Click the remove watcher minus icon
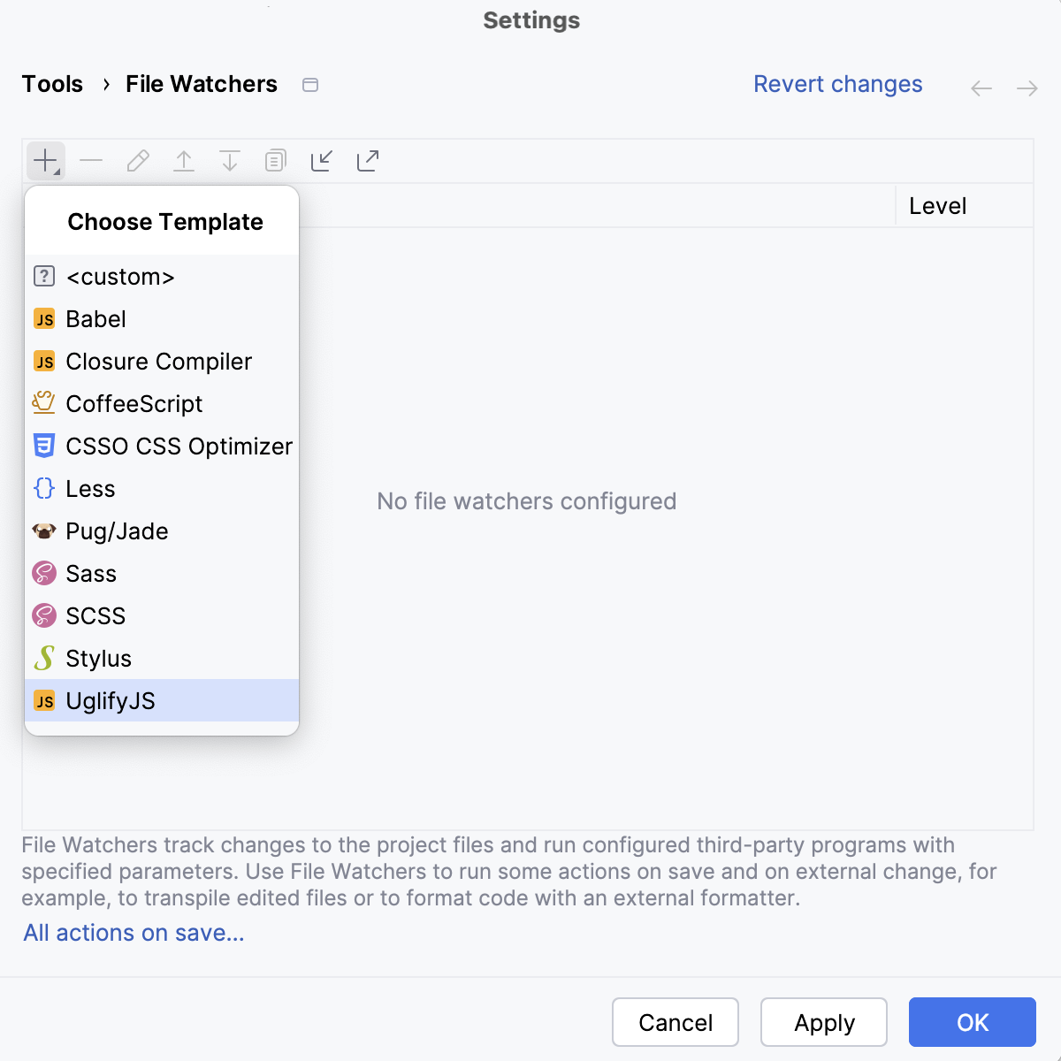The image size is (1061, 1061). [91, 160]
